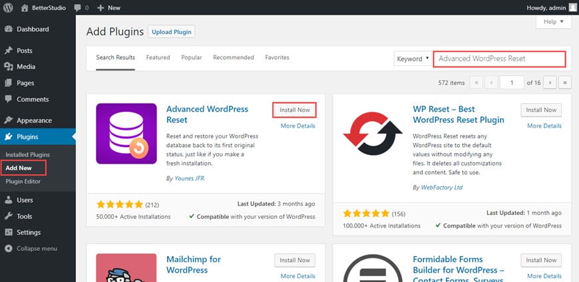Click the Dashboard gauge icon

(x=9, y=29)
